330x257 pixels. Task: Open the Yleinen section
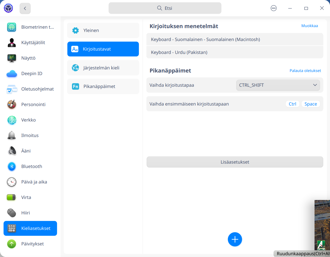103,30
